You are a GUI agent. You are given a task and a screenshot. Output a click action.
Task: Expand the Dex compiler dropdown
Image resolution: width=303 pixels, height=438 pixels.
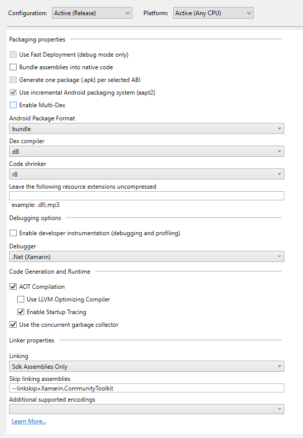[146, 151]
